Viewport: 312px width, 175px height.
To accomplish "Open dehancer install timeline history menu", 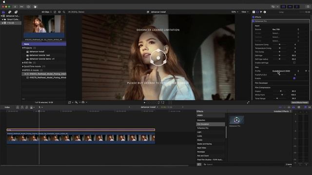I will tap(150, 107).
